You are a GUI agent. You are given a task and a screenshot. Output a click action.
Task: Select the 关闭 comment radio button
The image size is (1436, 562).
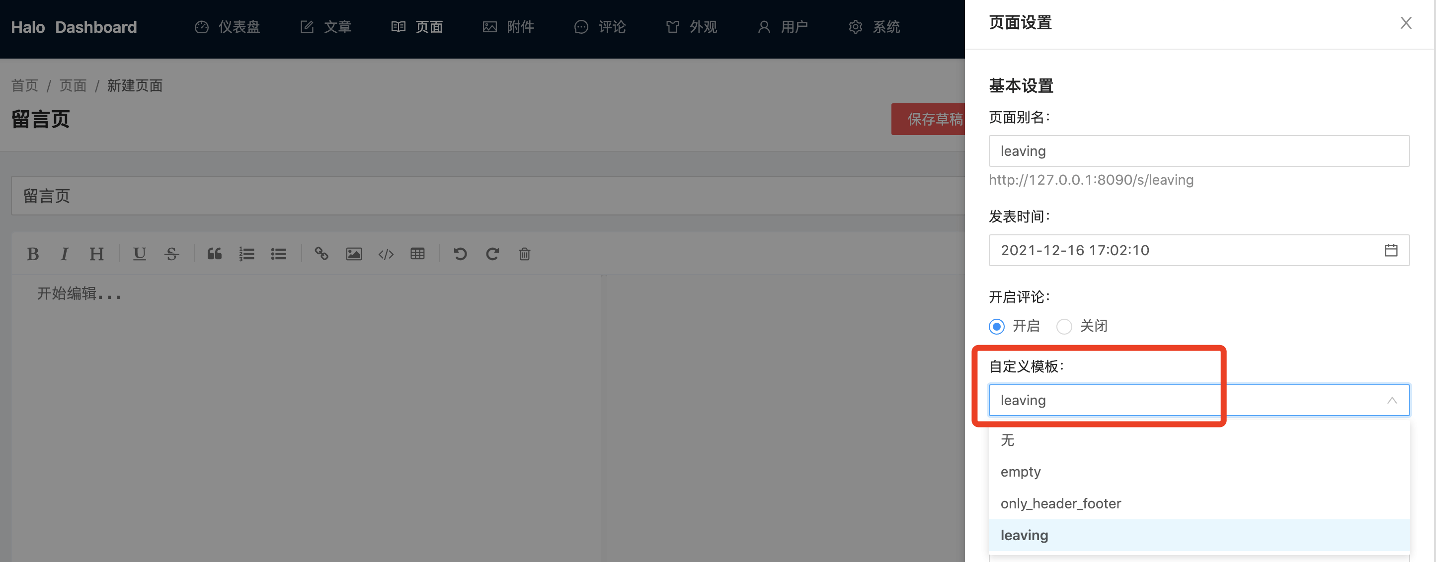click(x=1064, y=326)
